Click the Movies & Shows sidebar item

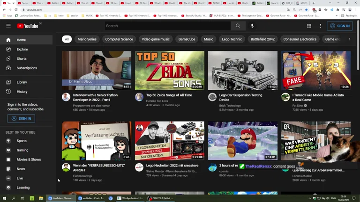coord(29,159)
